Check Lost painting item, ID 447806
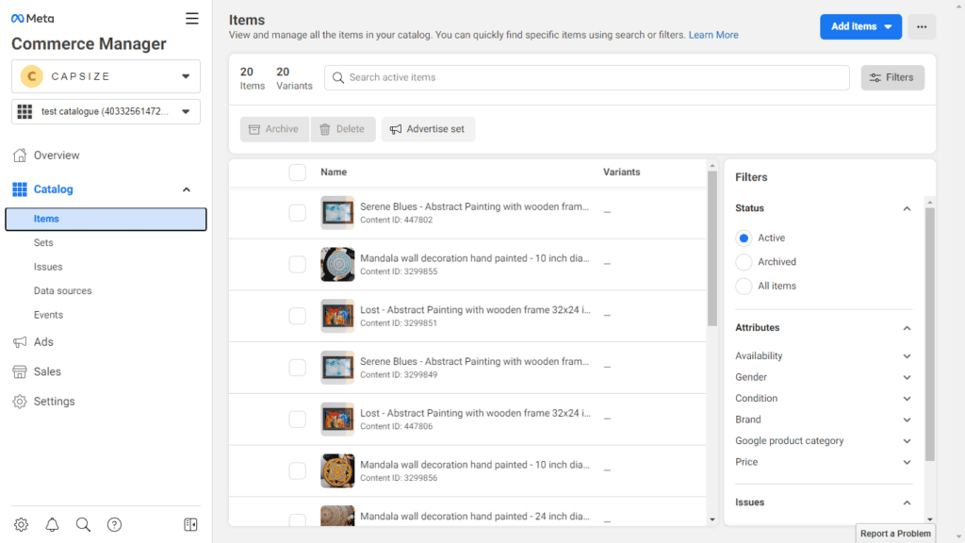This screenshot has height=543, width=965. point(297,420)
